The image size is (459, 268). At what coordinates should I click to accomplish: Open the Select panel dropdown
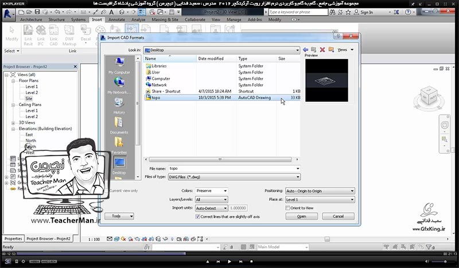(x=11, y=51)
